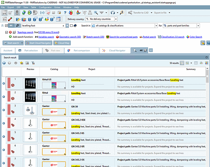Click the Geometric search (3D) link
Screen dimensions: 210x167
pyautogui.click(x=70, y=37)
